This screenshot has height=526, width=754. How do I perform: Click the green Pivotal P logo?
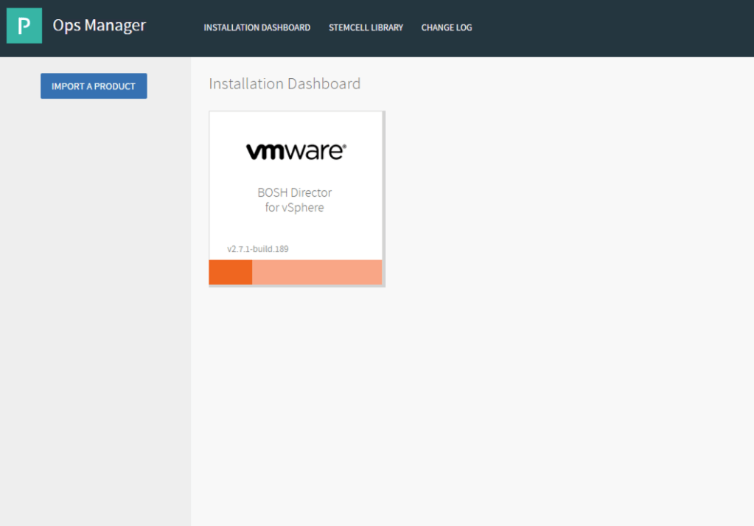24,26
